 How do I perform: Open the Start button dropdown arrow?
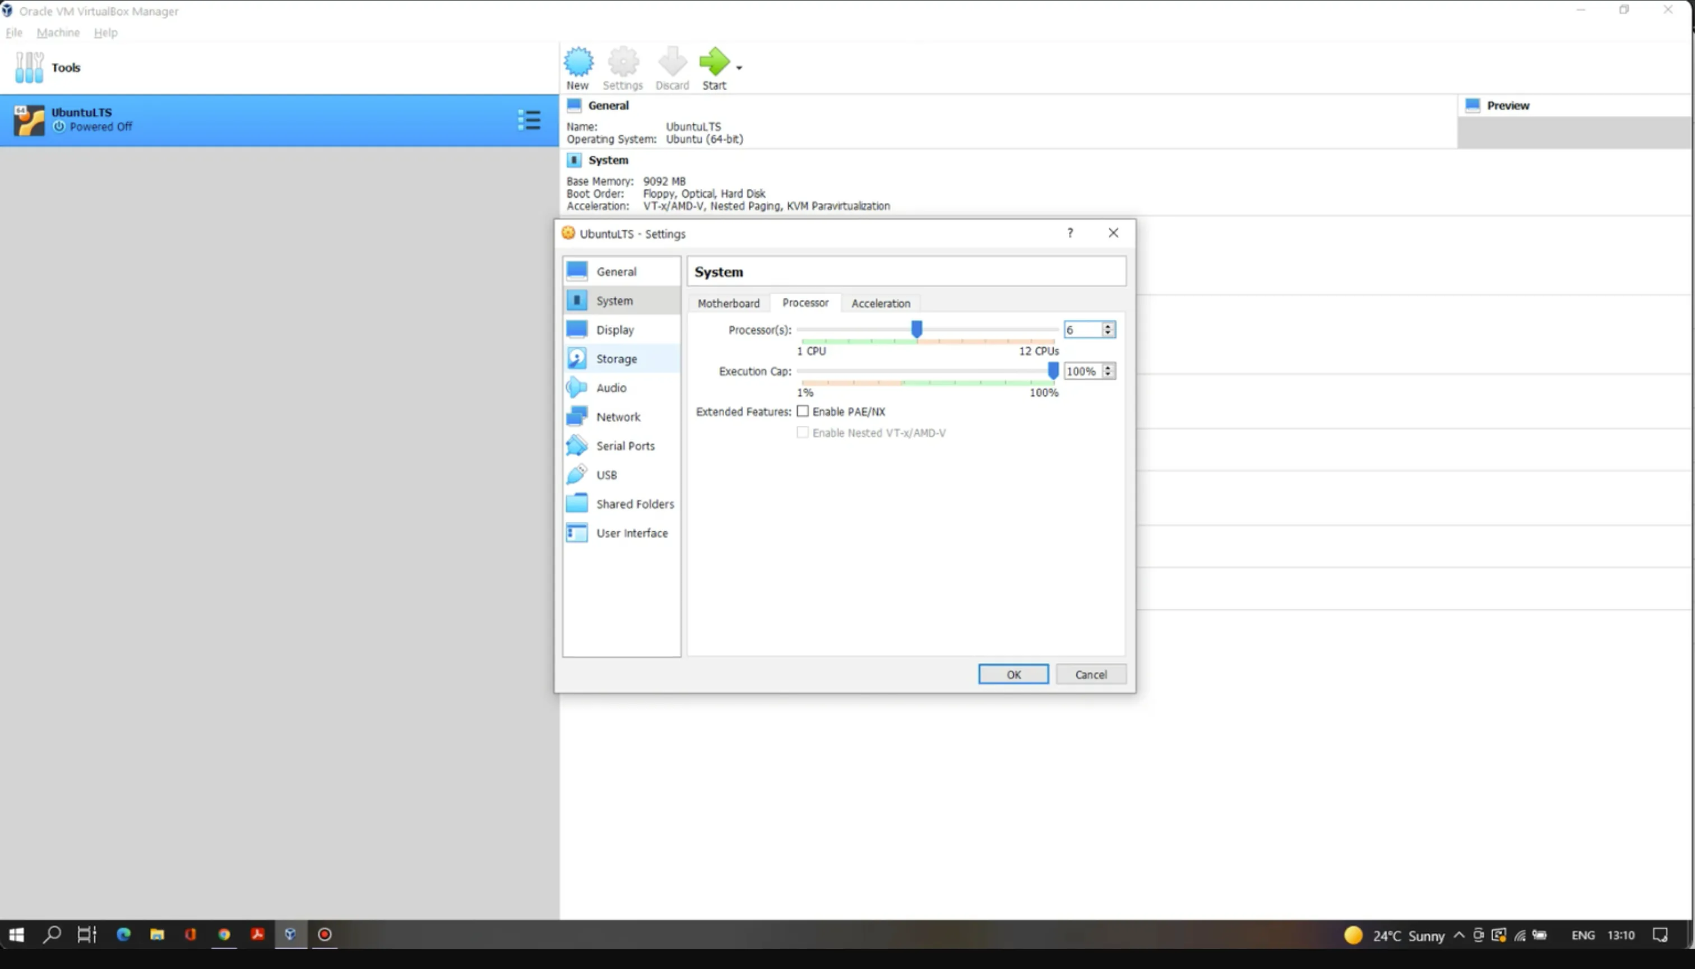coord(739,68)
